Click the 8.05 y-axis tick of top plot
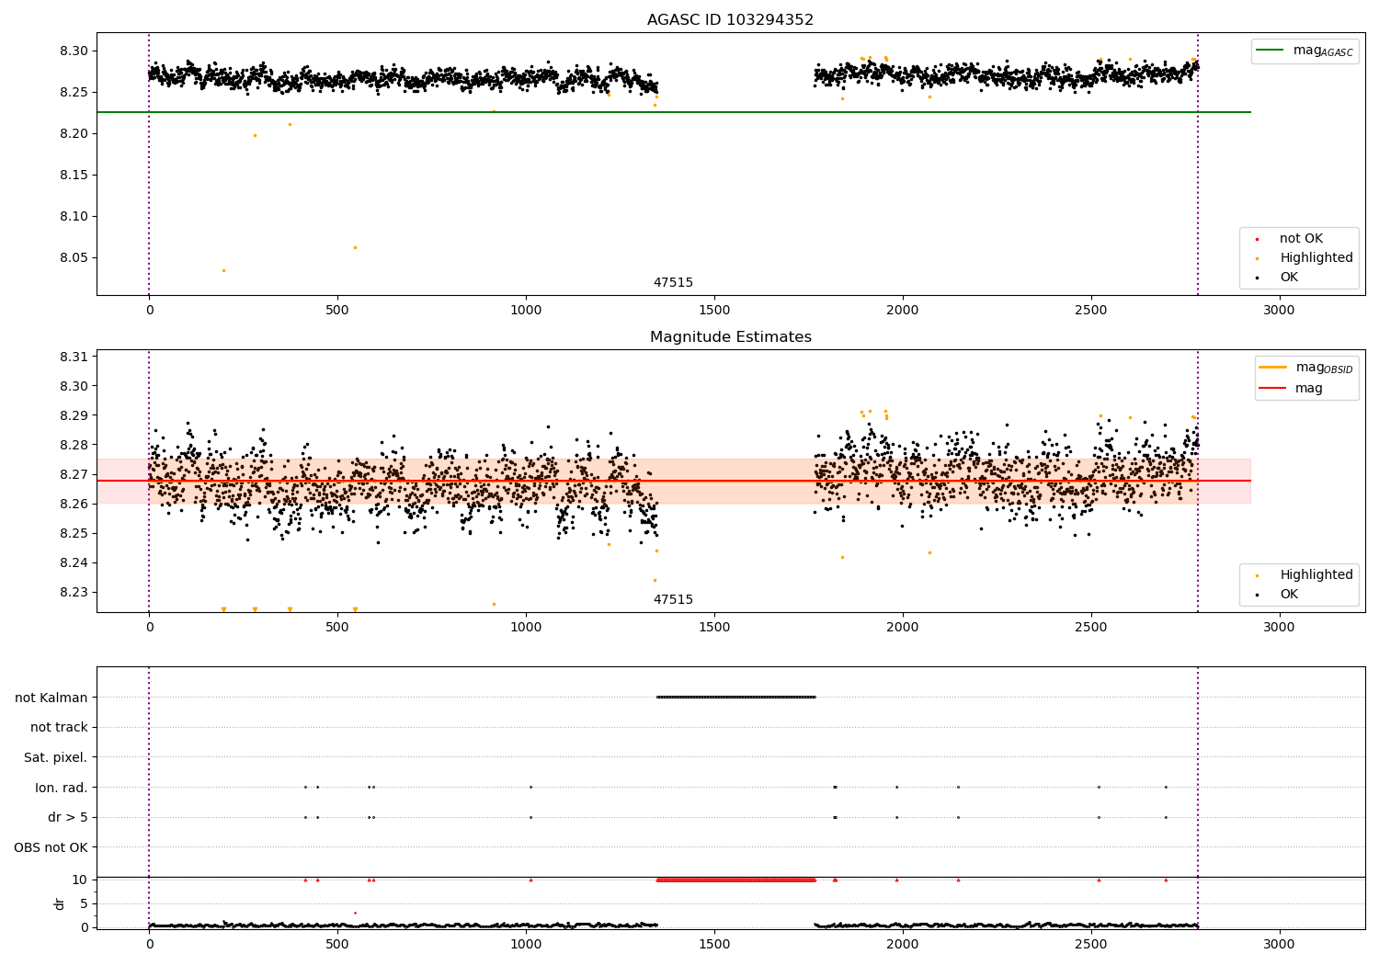This screenshot has height=965, width=1379. point(74,257)
